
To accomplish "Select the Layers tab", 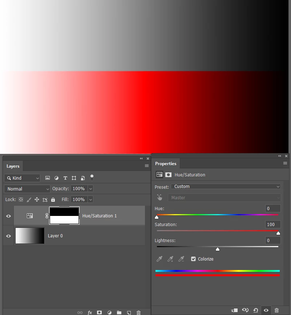I will [x=13, y=166].
